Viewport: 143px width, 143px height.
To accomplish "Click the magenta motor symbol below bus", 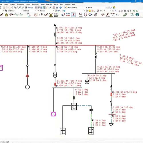I will (x=53, y=114).
